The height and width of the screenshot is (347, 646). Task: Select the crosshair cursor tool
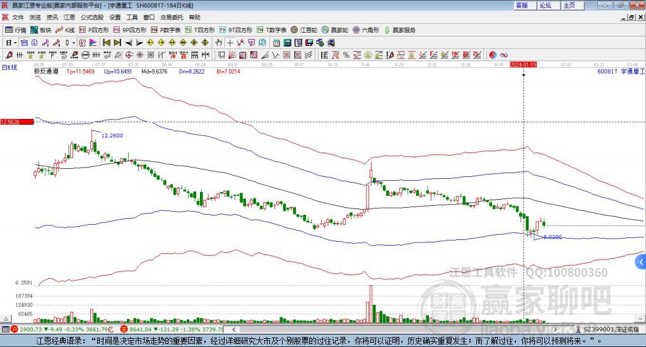coord(230,43)
